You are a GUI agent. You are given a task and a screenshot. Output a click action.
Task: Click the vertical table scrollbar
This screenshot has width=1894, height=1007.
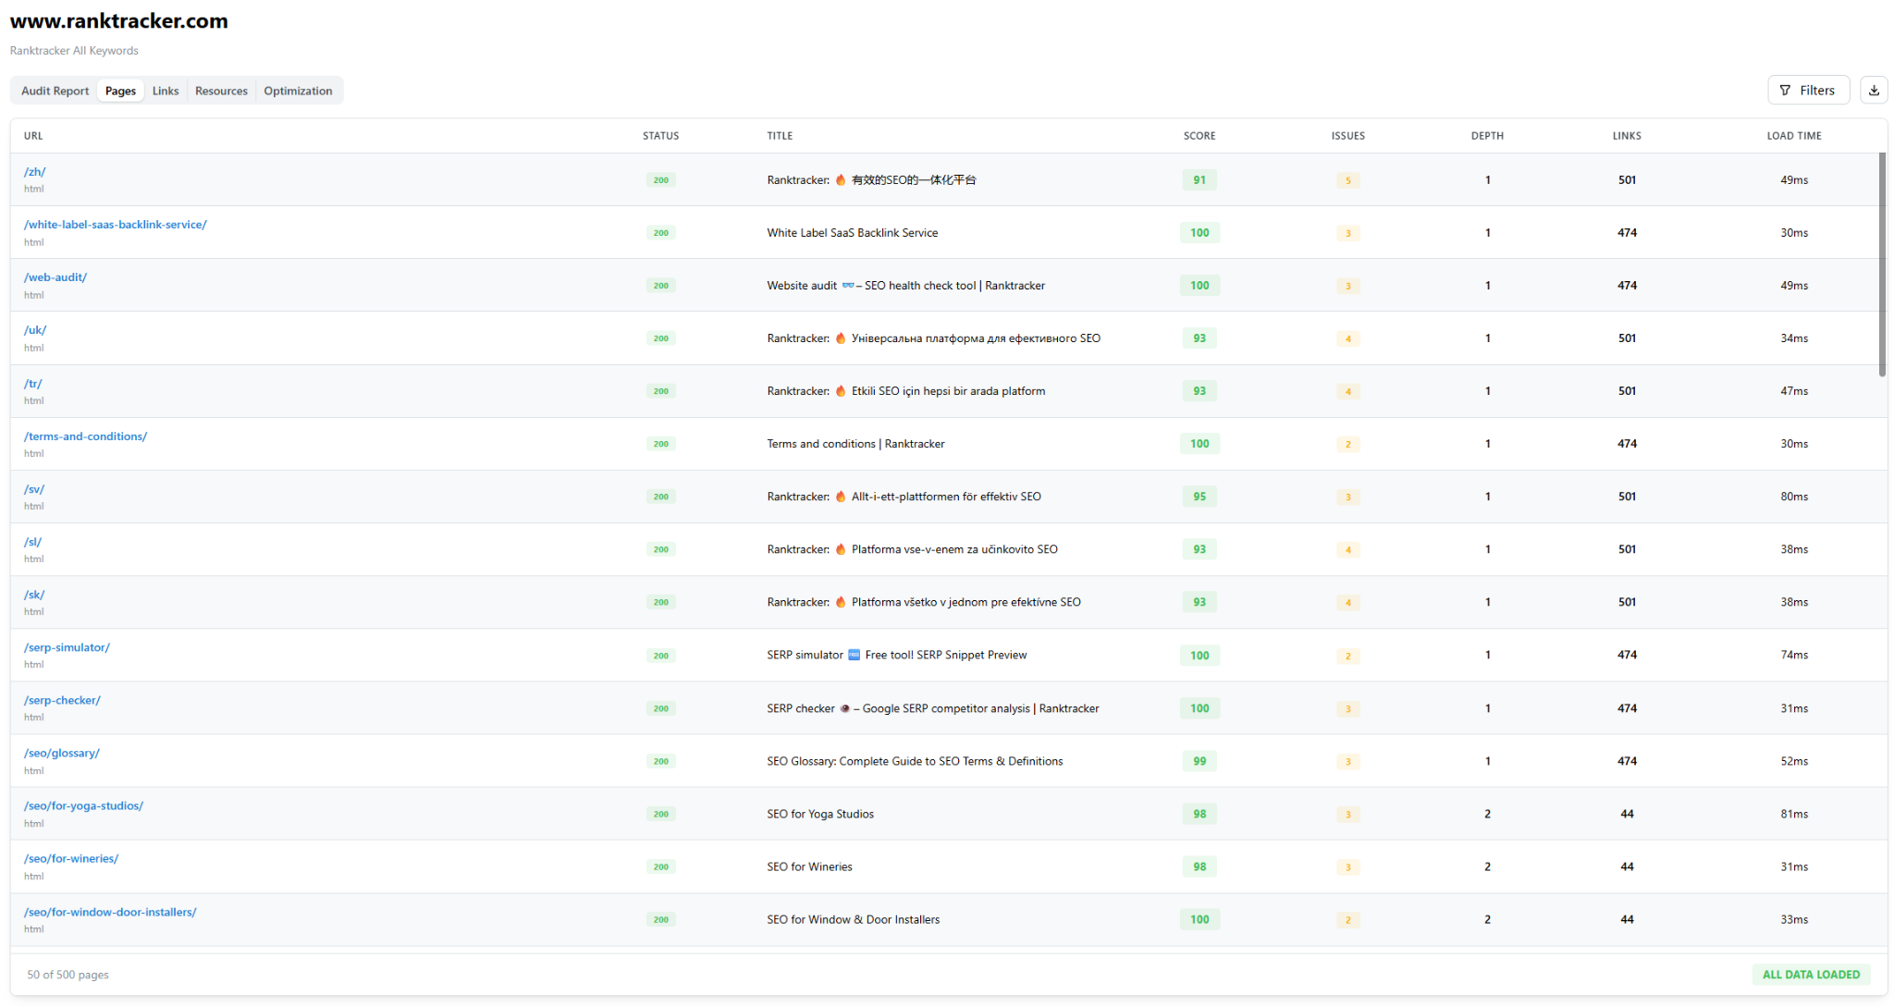point(1882,264)
